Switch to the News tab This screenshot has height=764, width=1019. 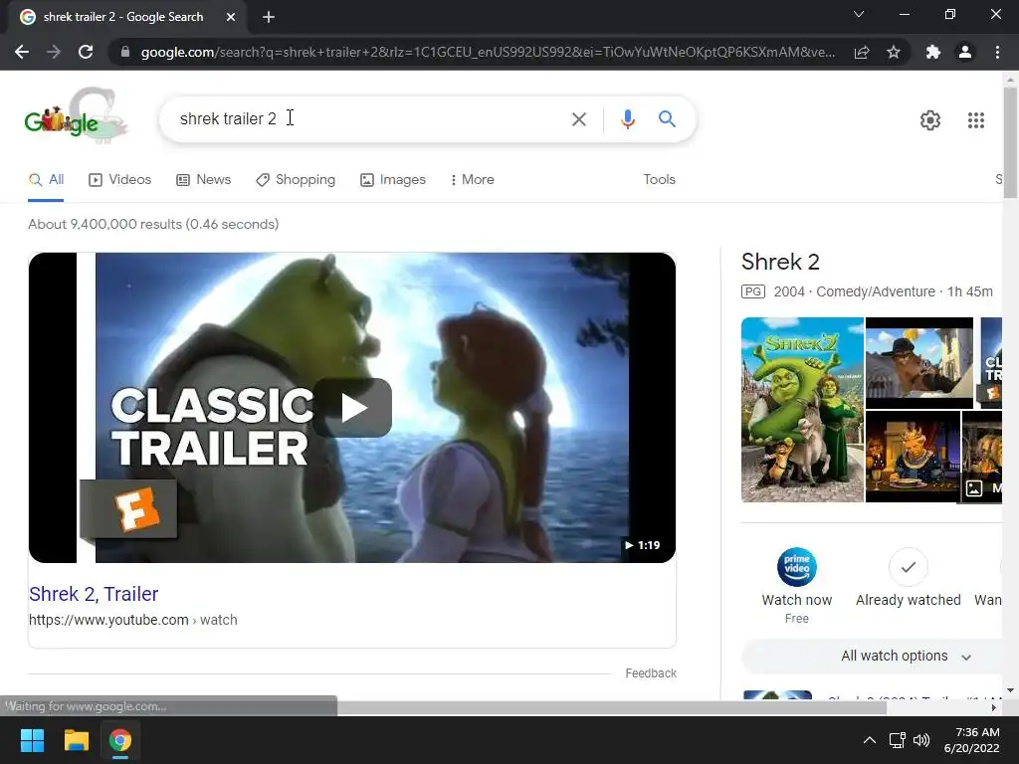click(203, 180)
